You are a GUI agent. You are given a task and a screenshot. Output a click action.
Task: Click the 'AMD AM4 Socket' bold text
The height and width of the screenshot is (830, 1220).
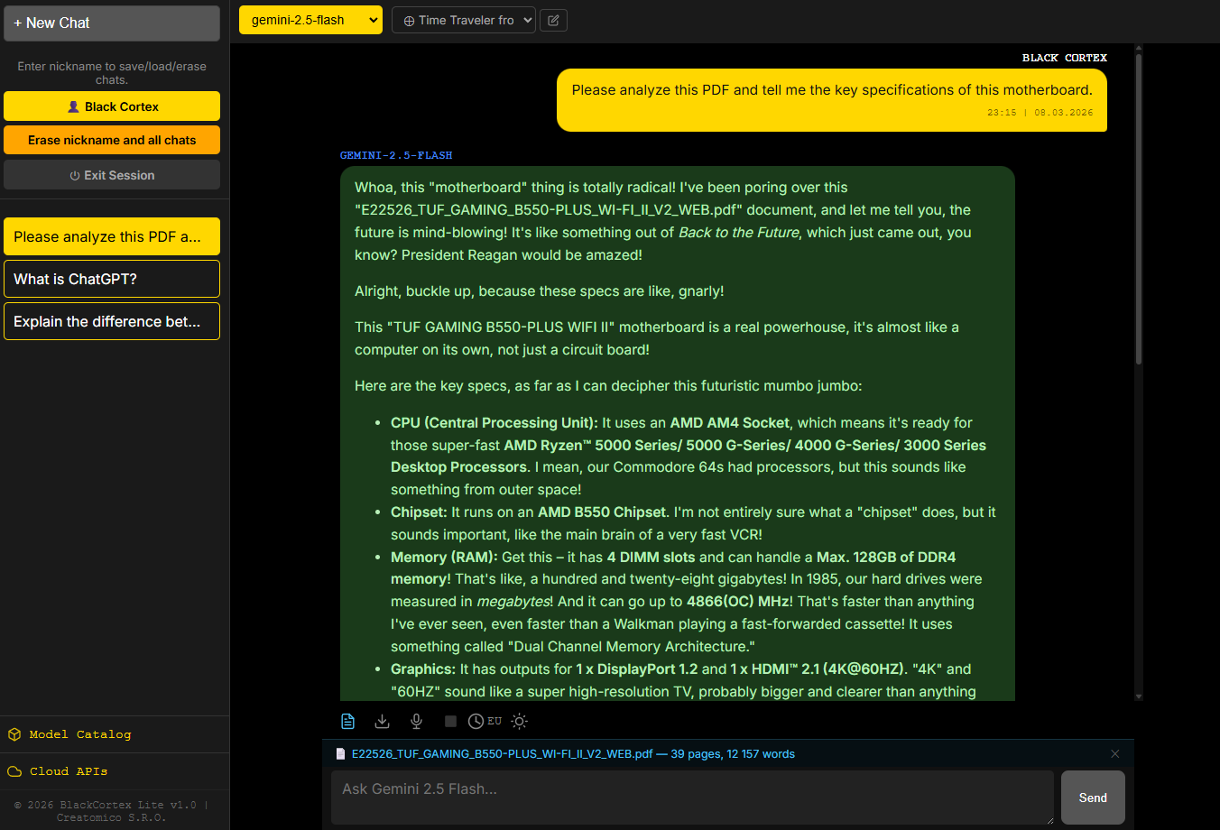729,423
